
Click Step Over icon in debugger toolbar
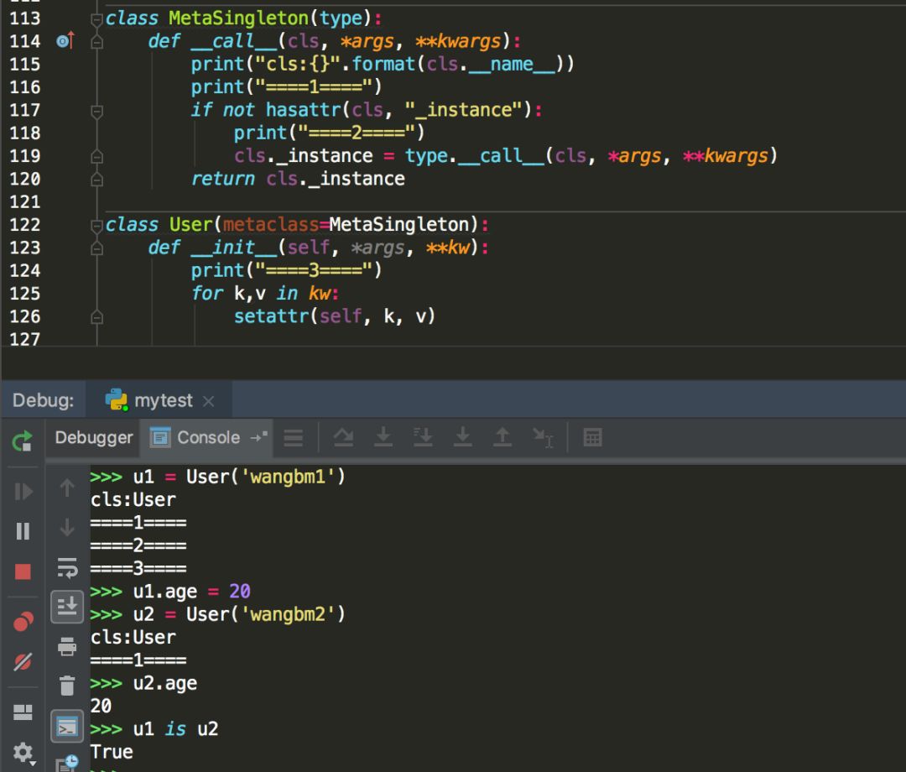(344, 437)
